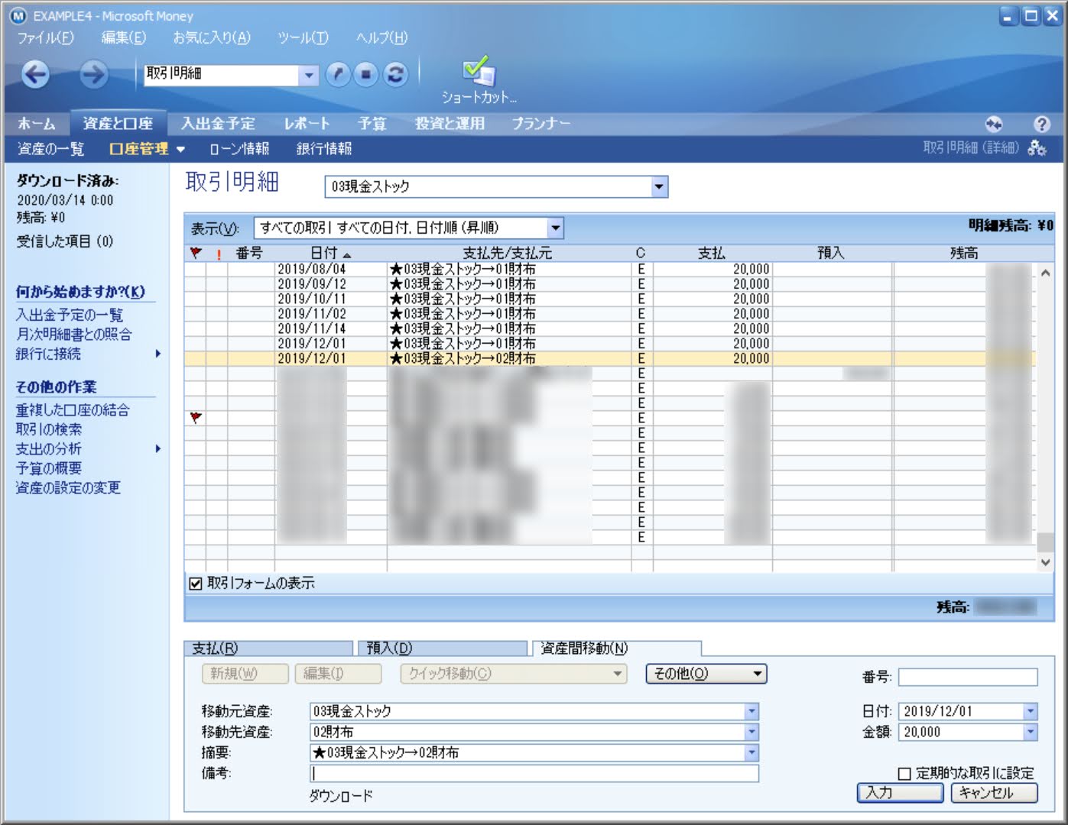
Task: Select the 支払(R) form tab
Action: coord(268,649)
